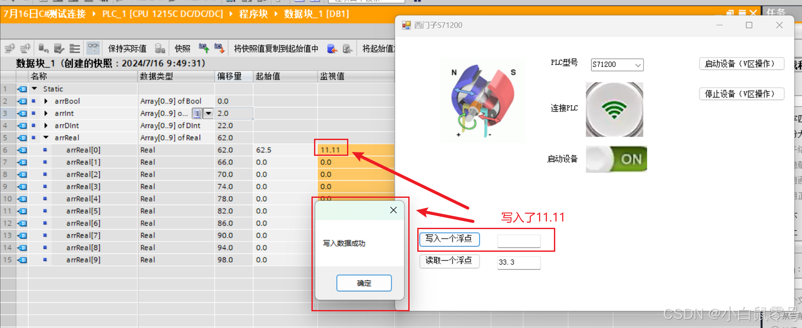Click 启动设备（V区操作） button
This screenshot has width=802, height=328.
click(742, 64)
